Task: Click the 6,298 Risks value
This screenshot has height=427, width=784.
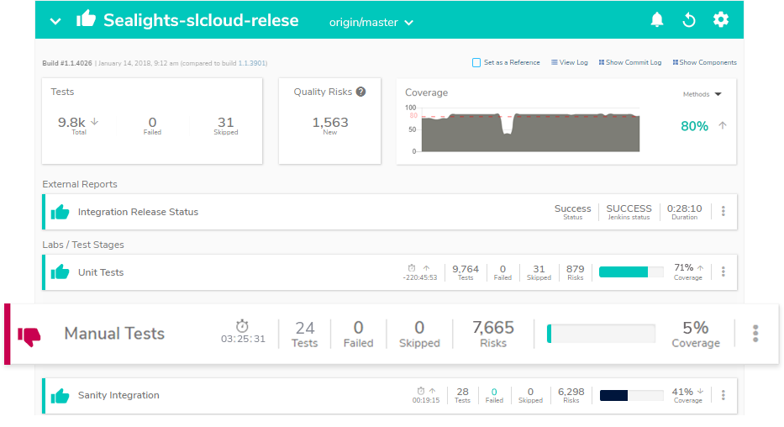Action: (571, 392)
